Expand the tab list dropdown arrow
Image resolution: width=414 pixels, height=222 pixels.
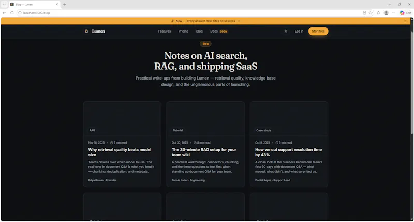(x=4, y=4)
